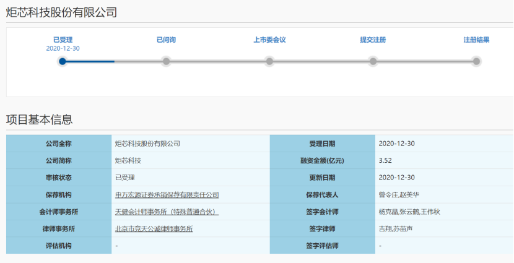
Task: Select the 注册结果 progress node dot
Action: click(x=476, y=61)
